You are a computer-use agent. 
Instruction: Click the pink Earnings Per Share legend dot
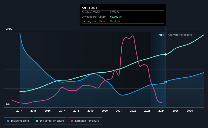click(72, 121)
